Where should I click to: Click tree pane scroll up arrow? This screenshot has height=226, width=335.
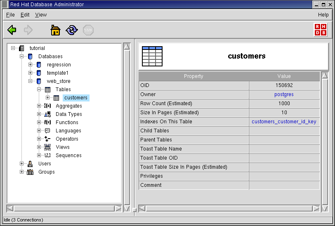tap(127, 47)
